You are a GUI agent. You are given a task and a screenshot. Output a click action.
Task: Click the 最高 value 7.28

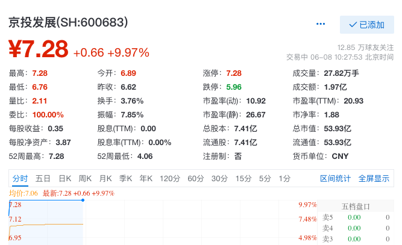pos(40,73)
